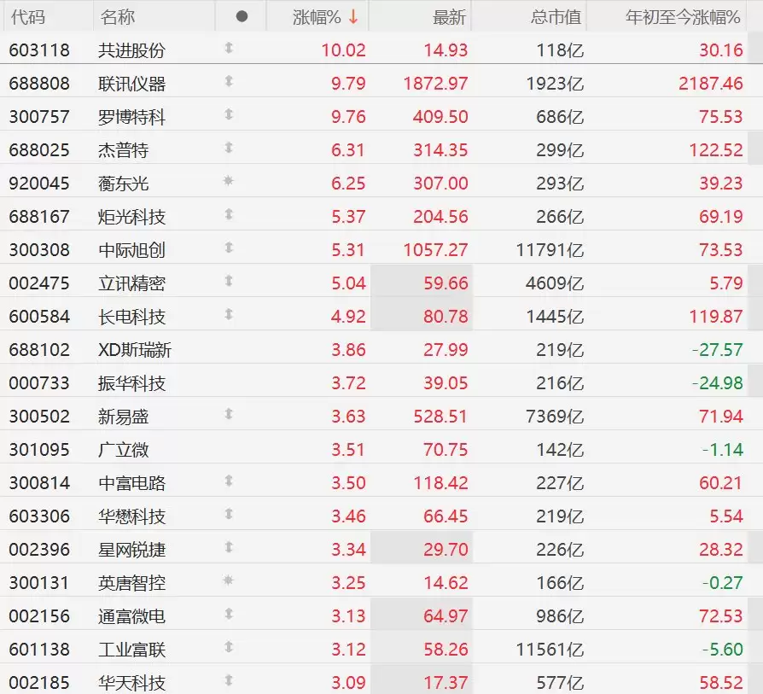Select stock name 长电科技
Viewport: 763px width, 694px height.
pyautogui.click(x=132, y=317)
